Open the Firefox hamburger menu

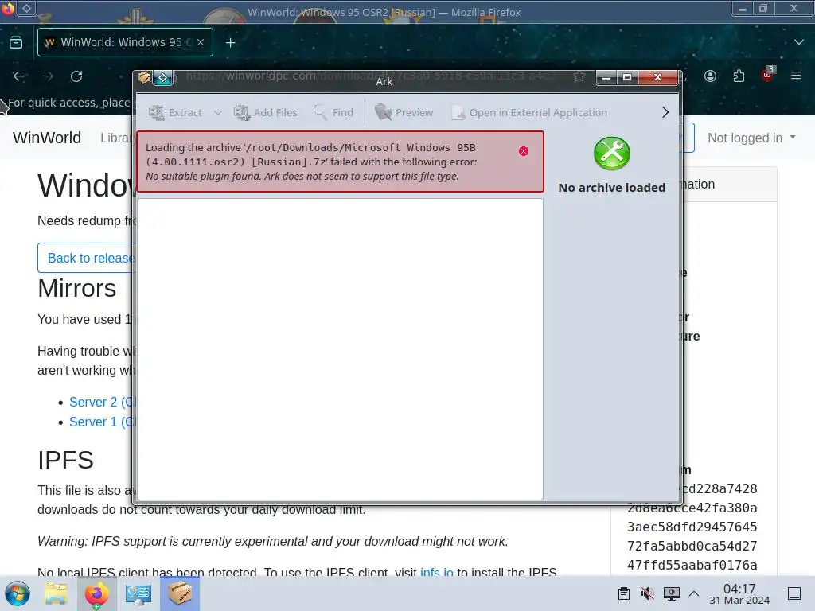coord(796,76)
